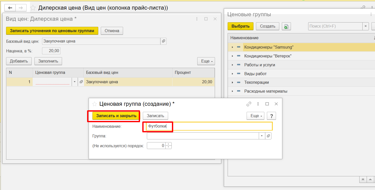Clear the search box in Ценовые группы
Viewport: 375px width, 190px height.
pyautogui.click(x=365, y=26)
